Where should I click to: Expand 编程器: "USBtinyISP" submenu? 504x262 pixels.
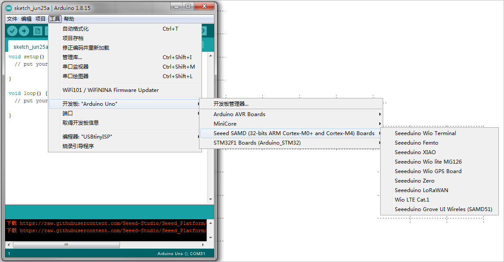coord(125,137)
